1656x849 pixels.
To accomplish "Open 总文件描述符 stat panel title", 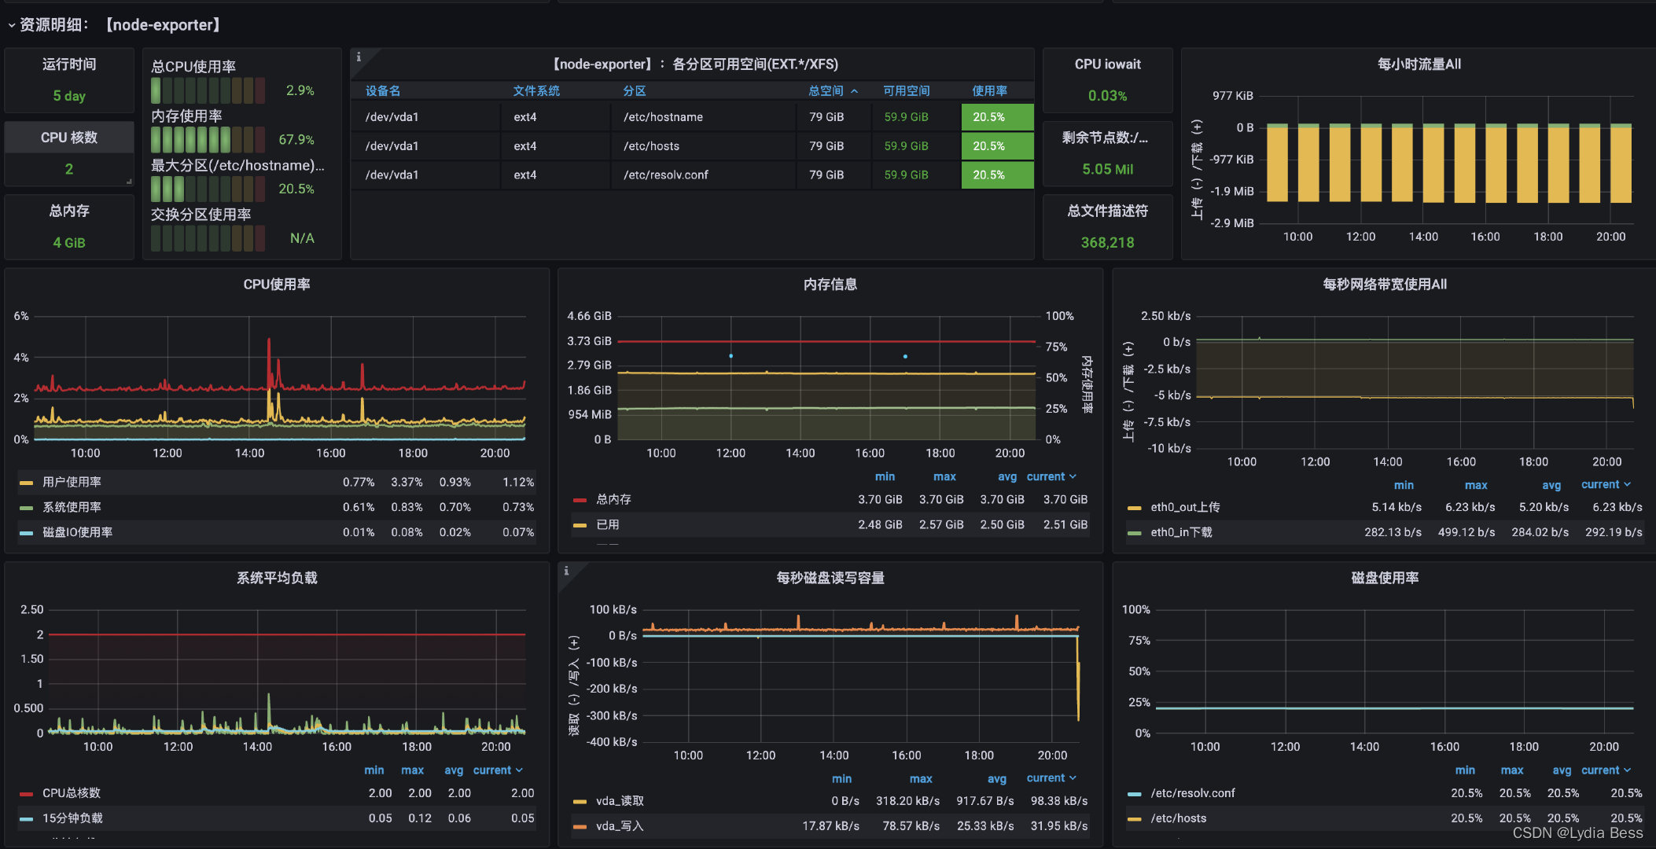I will [1108, 211].
